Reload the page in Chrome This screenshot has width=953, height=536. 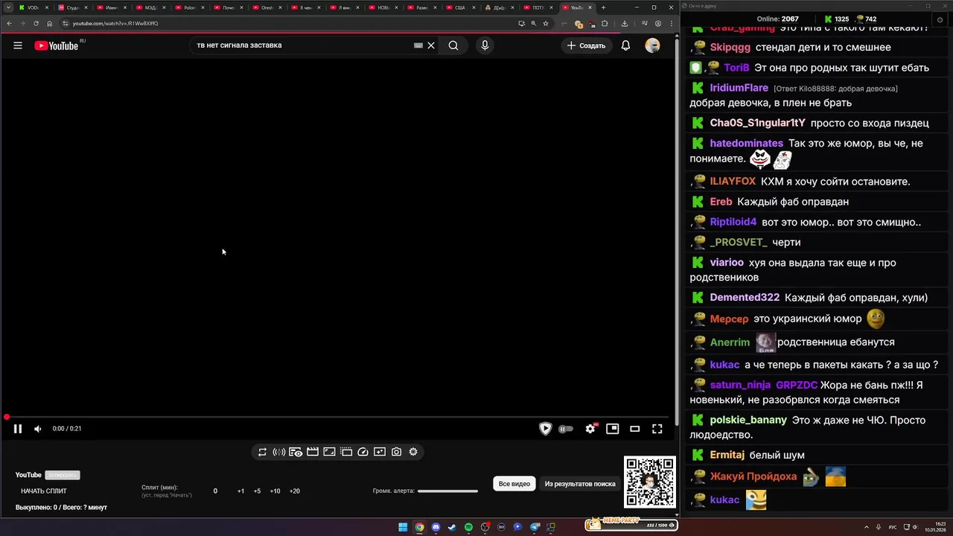coord(36,23)
